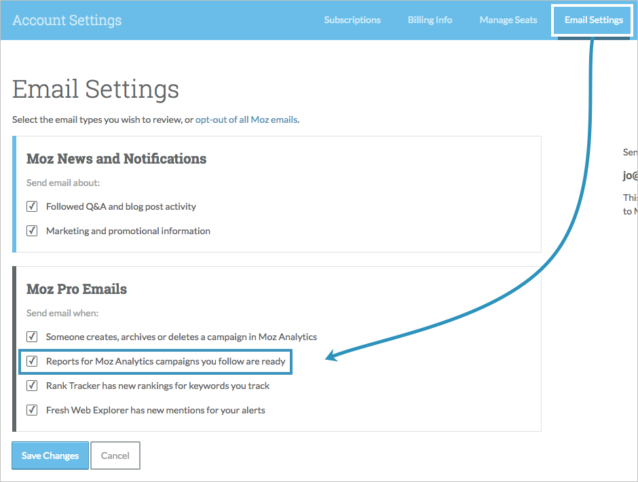The image size is (638, 482).
Task: Click the opt-out of all Moz emails link
Action: [x=246, y=119]
